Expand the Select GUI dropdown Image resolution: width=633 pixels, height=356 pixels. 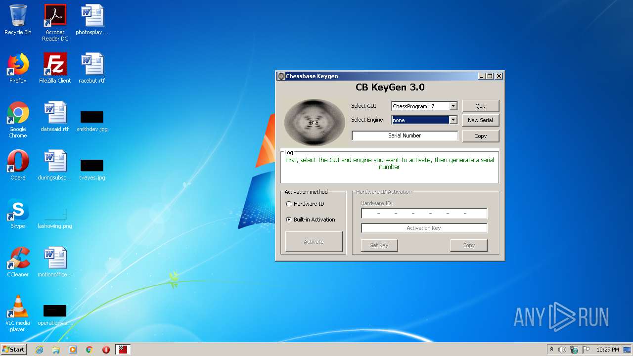[x=453, y=106]
